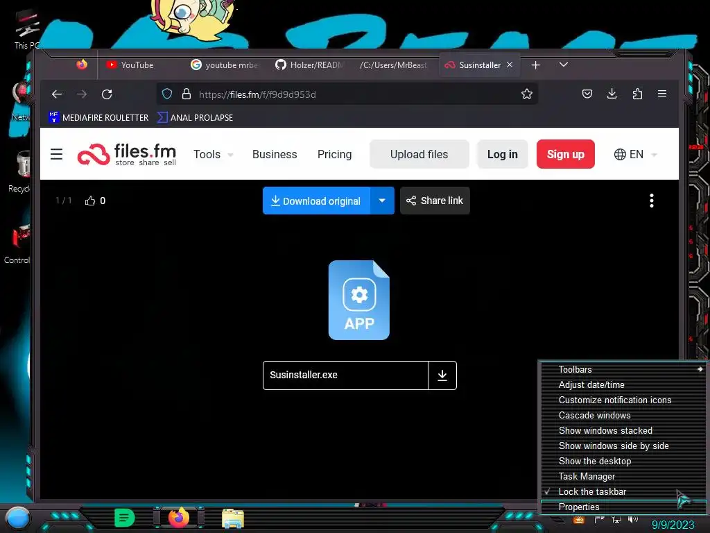710x533 pixels.
Task: Like the file with the thumbs-up icon
Action: [x=90, y=201]
